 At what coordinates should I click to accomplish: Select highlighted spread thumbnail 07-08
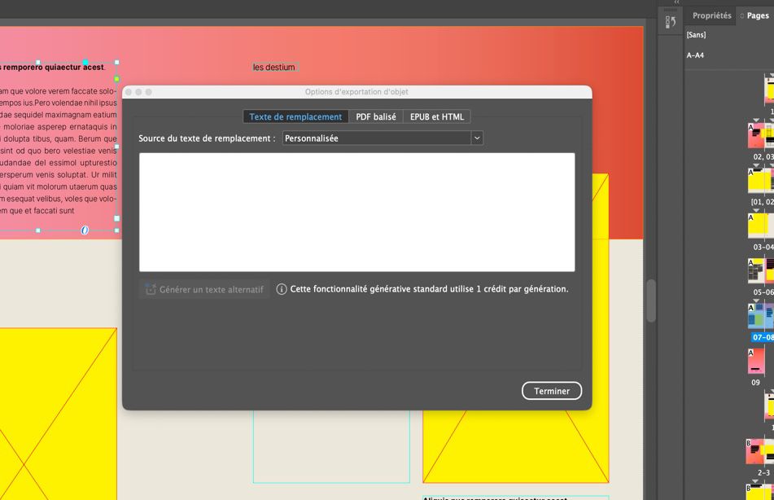coord(761,316)
